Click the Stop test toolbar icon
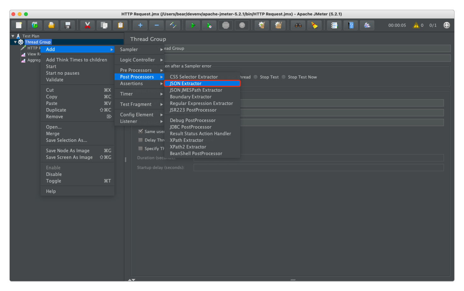This screenshot has width=464, height=291. 226,25
